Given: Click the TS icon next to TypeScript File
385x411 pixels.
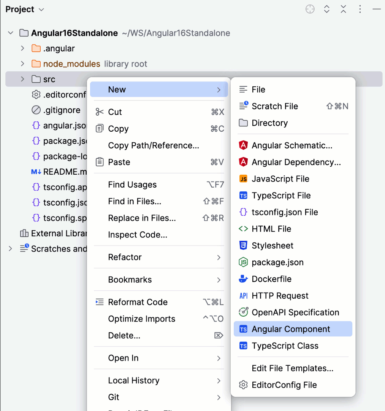Looking at the screenshot, I should coord(243,195).
